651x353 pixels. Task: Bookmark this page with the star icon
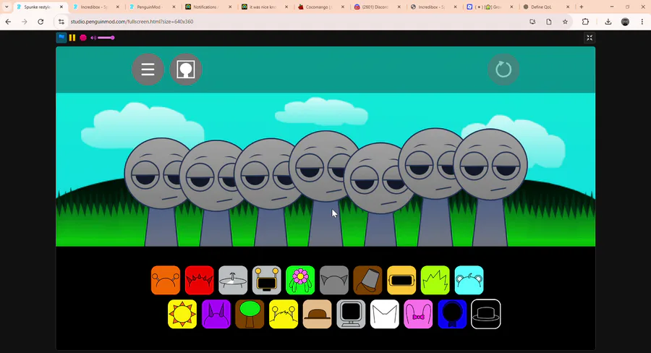pyautogui.click(x=565, y=22)
